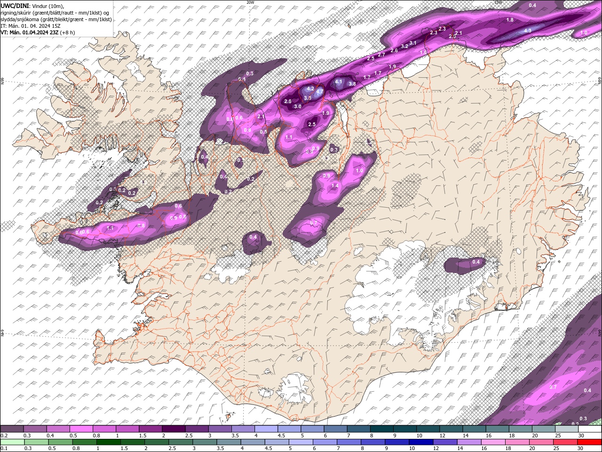Click the bright pink snow swatch between 0.5 and 0.8
Screen dimensions: 602x452
pyautogui.click(x=81, y=429)
